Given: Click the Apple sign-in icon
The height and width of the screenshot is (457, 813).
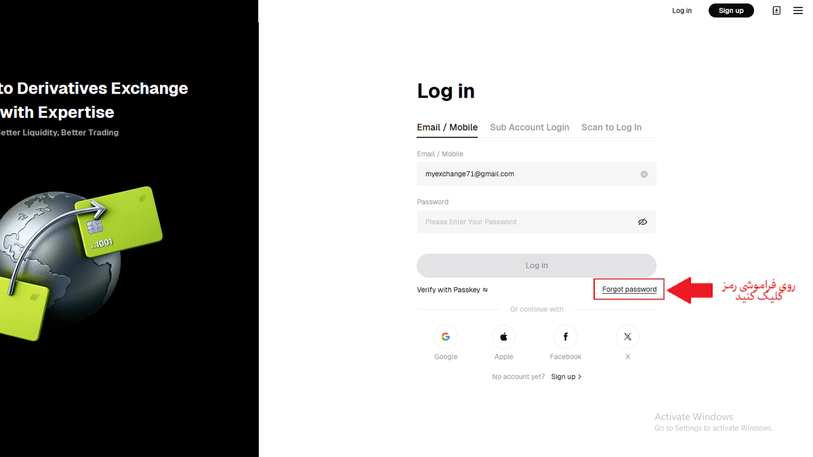Looking at the screenshot, I should pyautogui.click(x=503, y=336).
